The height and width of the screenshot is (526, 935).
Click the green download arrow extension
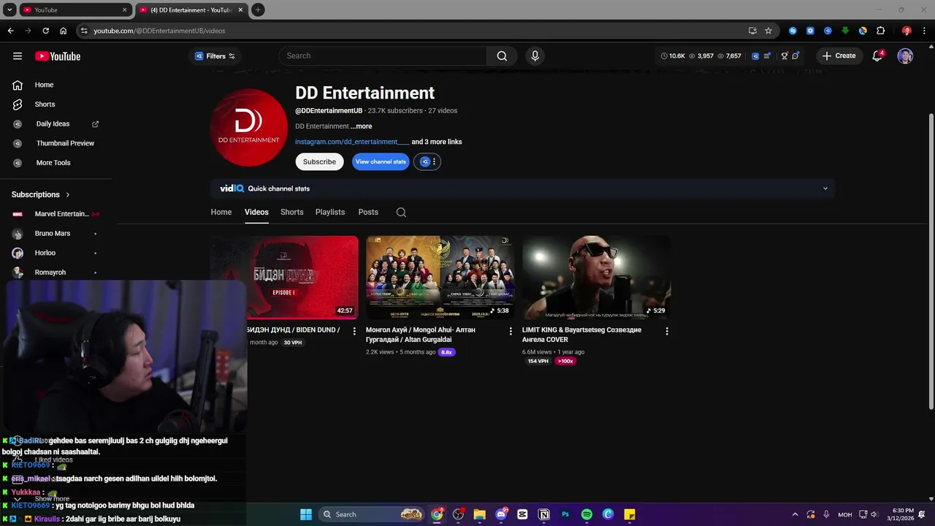point(845,31)
